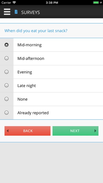Pick the Late night radio option
The width and height of the screenshot is (103, 183).
pos(7,85)
